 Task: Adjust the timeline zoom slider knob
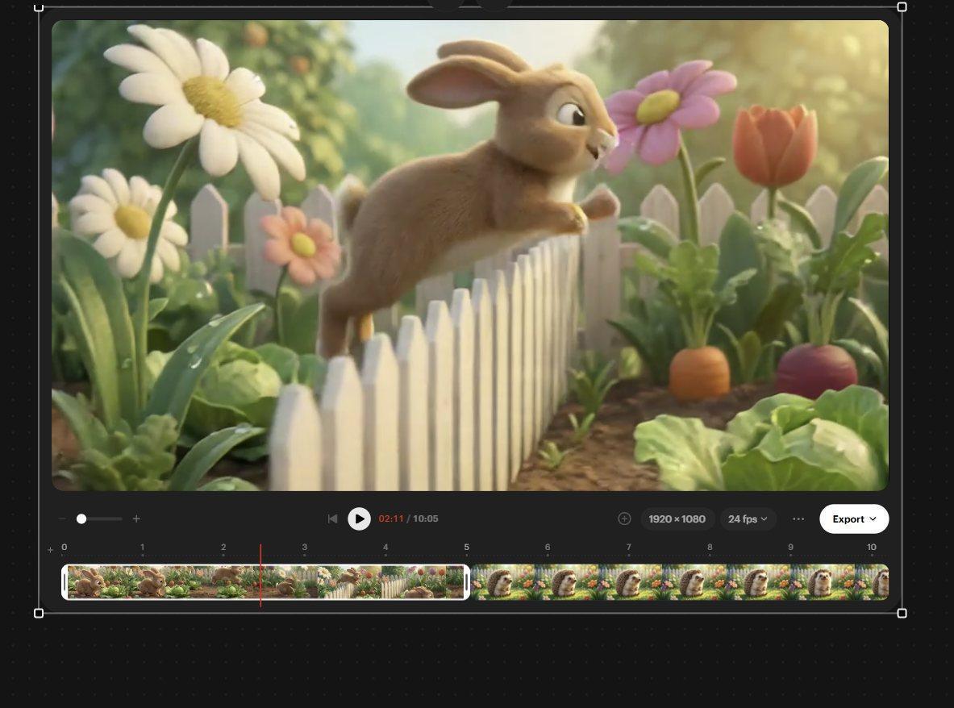pyautogui.click(x=81, y=519)
